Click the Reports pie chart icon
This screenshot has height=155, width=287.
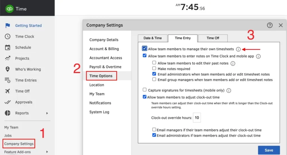pyautogui.click(x=8, y=113)
